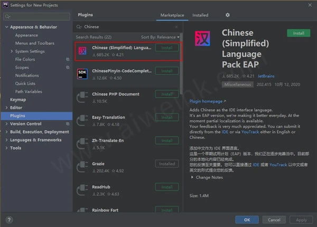The height and width of the screenshot is (227, 317).
Task: Expand the Languages & Frameworks node
Action: [x=6, y=140]
